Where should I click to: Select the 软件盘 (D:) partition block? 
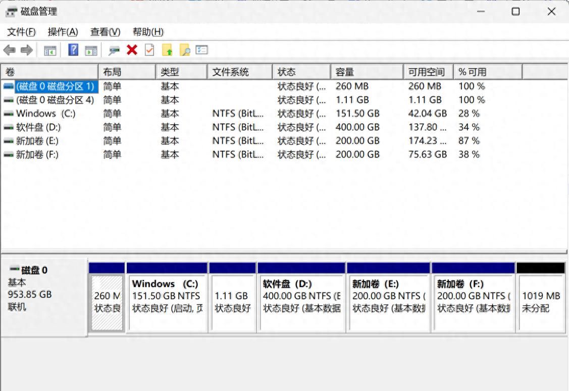tap(301, 296)
